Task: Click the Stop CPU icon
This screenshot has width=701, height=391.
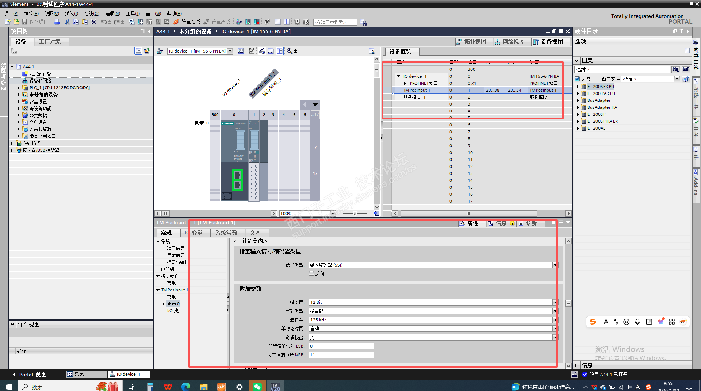Action: tap(257, 22)
